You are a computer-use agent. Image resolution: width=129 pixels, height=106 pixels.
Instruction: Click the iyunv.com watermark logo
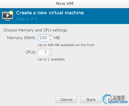pyautogui.click(x=115, y=99)
